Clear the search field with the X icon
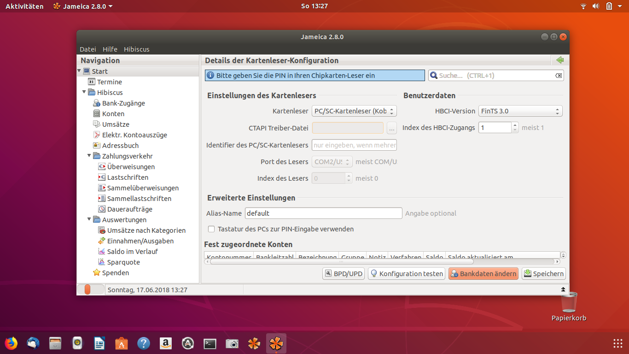This screenshot has width=629, height=354. tap(559, 76)
